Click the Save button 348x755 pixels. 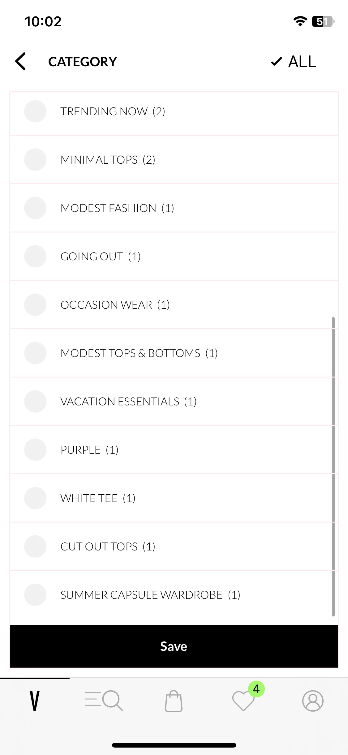[174, 646]
